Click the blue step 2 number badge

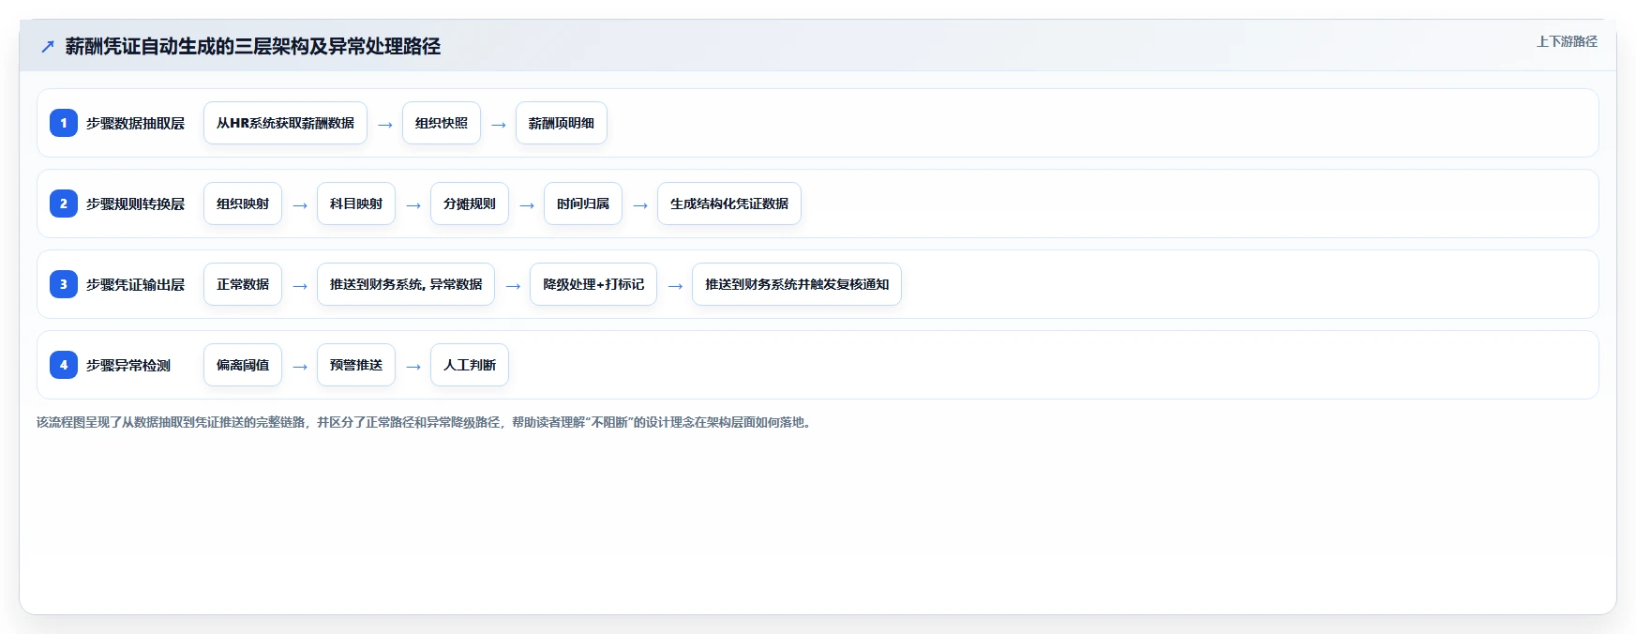(x=64, y=204)
